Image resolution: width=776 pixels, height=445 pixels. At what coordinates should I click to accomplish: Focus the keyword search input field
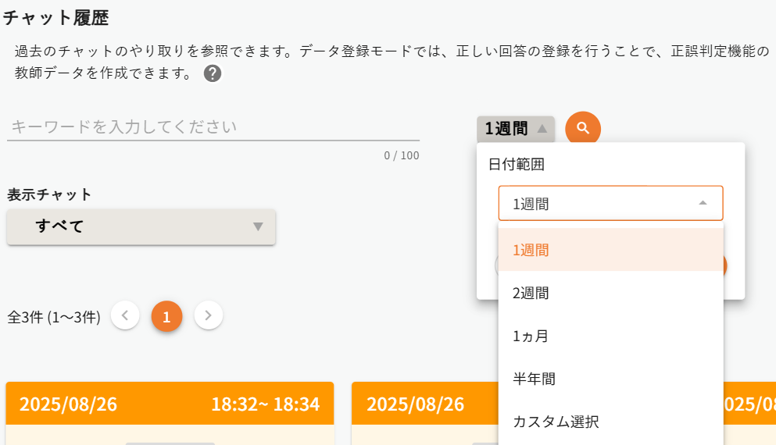213,127
